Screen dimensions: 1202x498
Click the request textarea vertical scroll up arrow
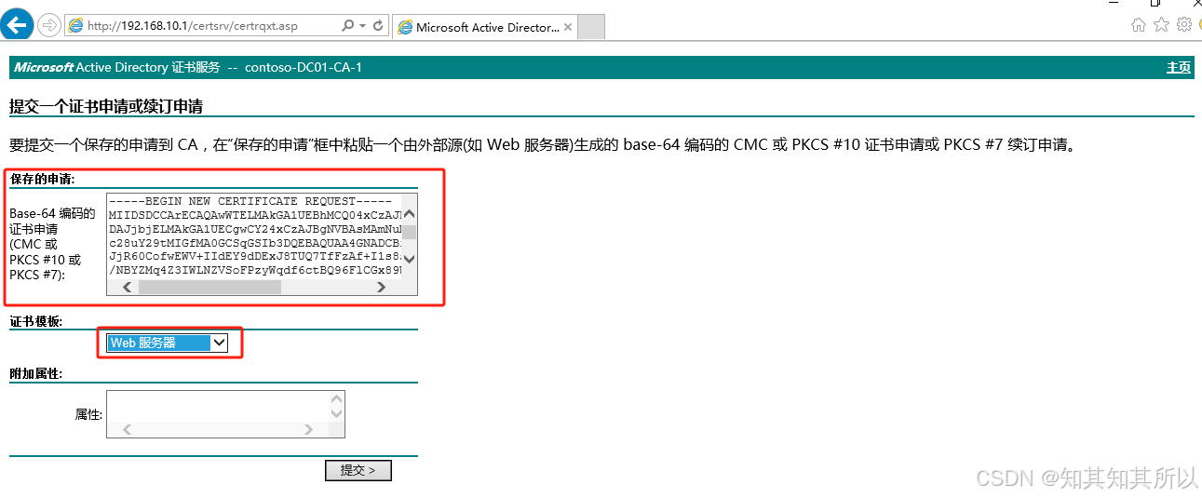click(410, 213)
